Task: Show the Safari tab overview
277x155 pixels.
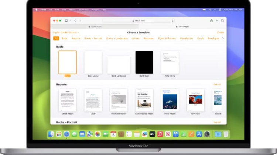Action: 222,21
